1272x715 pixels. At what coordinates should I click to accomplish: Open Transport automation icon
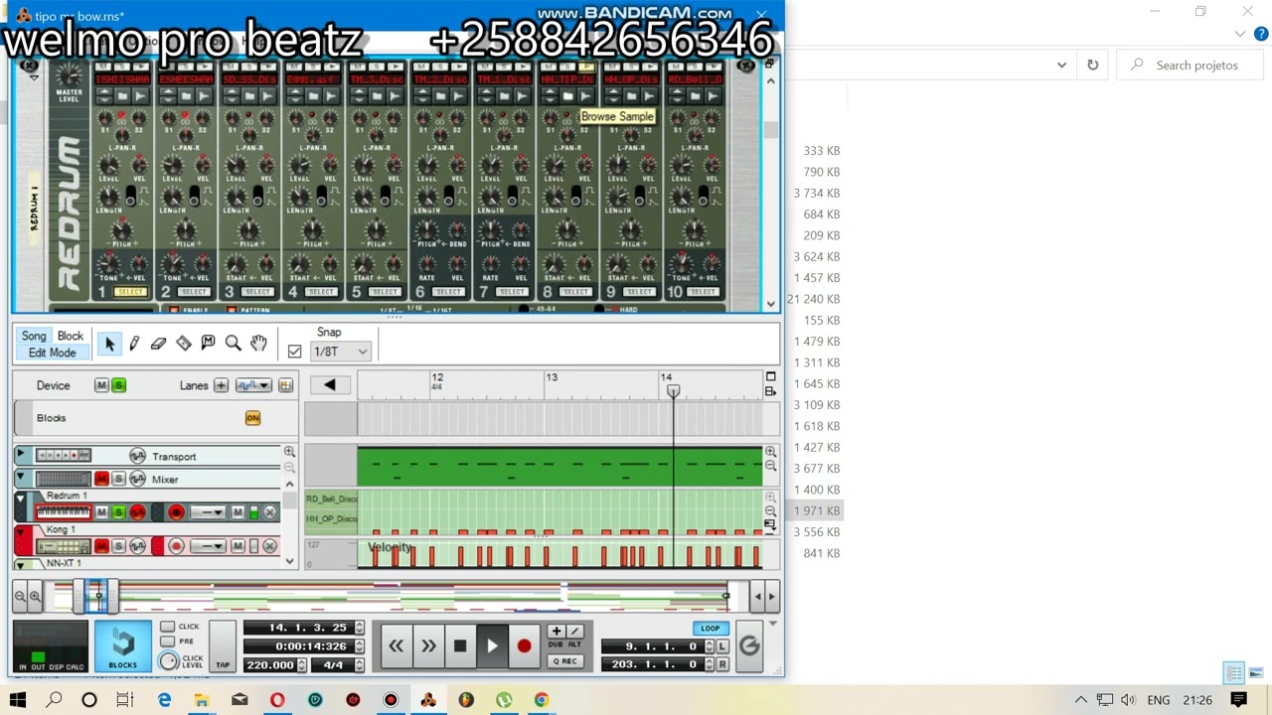[x=137, y=456]
